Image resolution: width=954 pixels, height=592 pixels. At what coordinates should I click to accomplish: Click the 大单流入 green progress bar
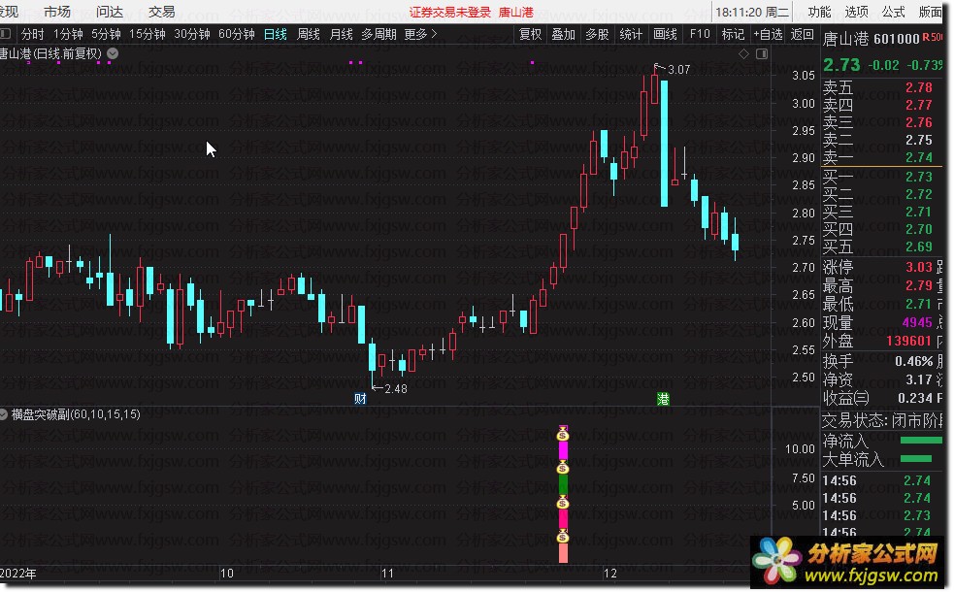916,459
